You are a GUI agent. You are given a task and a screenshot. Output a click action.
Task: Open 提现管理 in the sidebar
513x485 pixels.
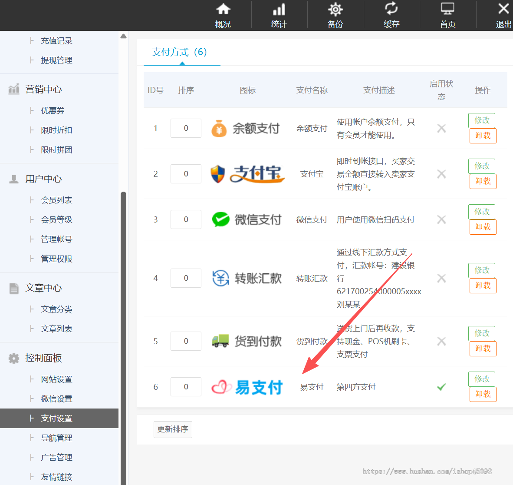point(56,60)
